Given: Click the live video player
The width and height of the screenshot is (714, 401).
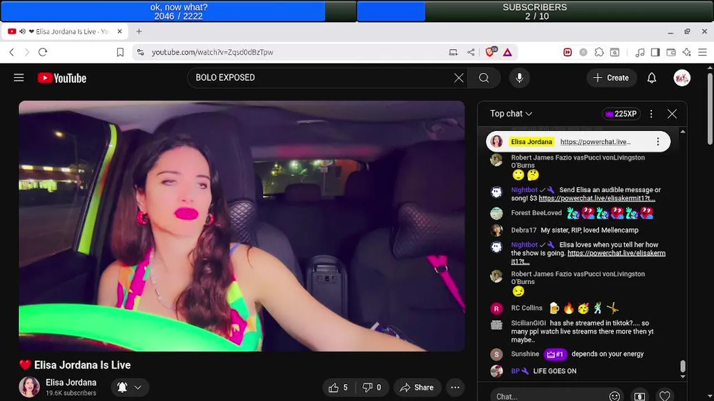Looking at the screenshot, I should tap(242, 226).
